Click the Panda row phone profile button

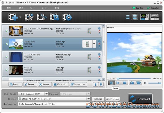(x=87, y=44)
